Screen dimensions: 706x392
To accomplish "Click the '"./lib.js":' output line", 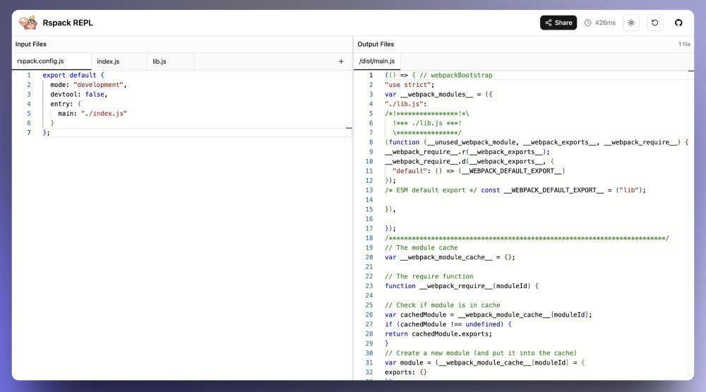I will (x=405, y=104).
